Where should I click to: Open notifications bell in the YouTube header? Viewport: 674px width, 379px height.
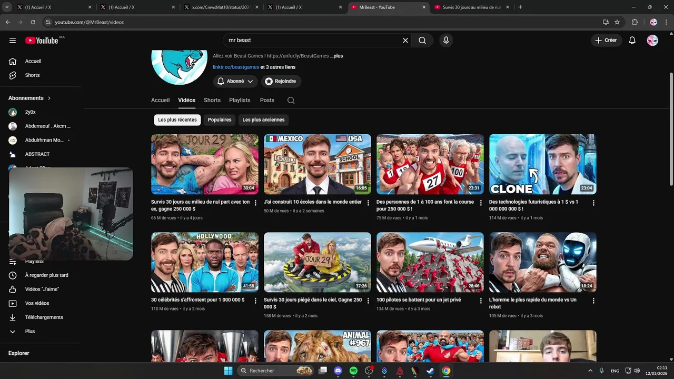pyautogui.click(x=632, y=41)
